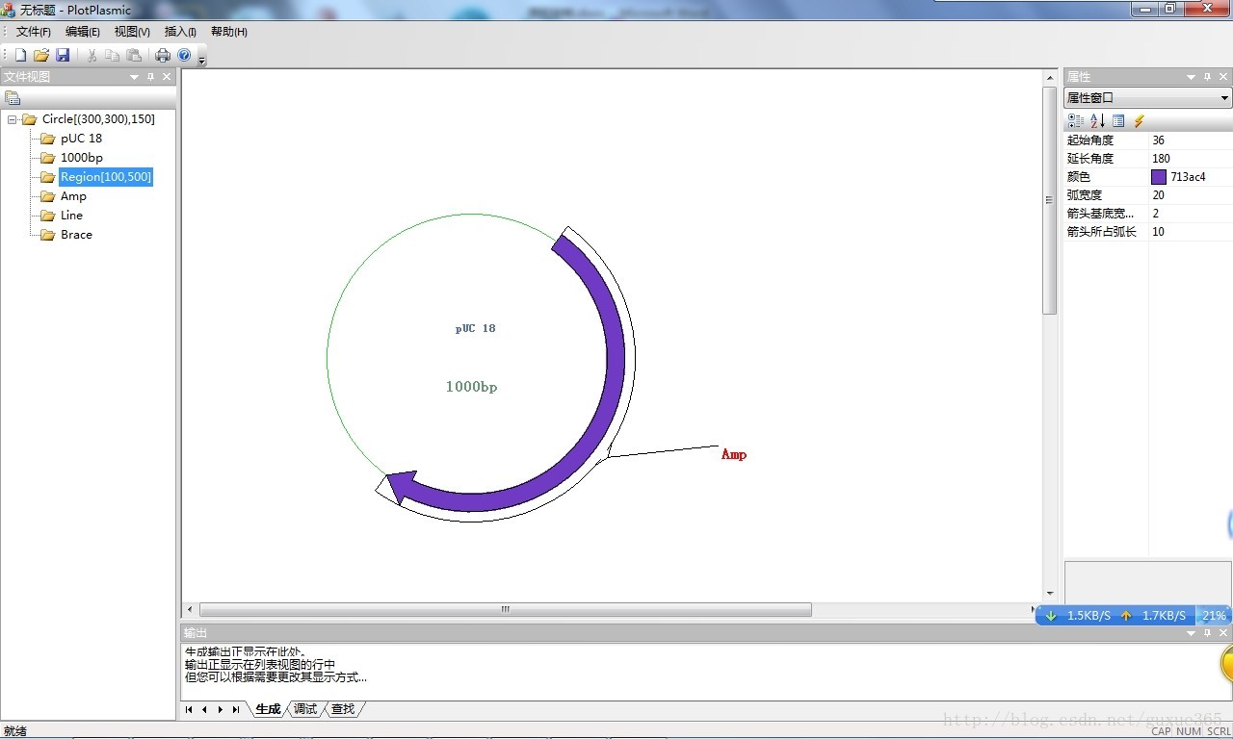The image size is (1233, 739).
Task: Open the 属性窗口 combo box
Action: coord(1147,98)
